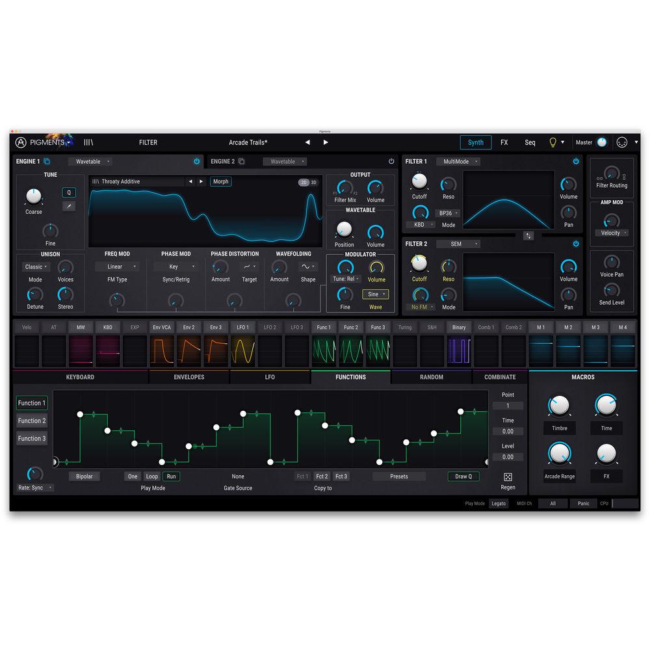
Task: Expand the Legato play mode dropdown
Action: [x=499, y=503]
